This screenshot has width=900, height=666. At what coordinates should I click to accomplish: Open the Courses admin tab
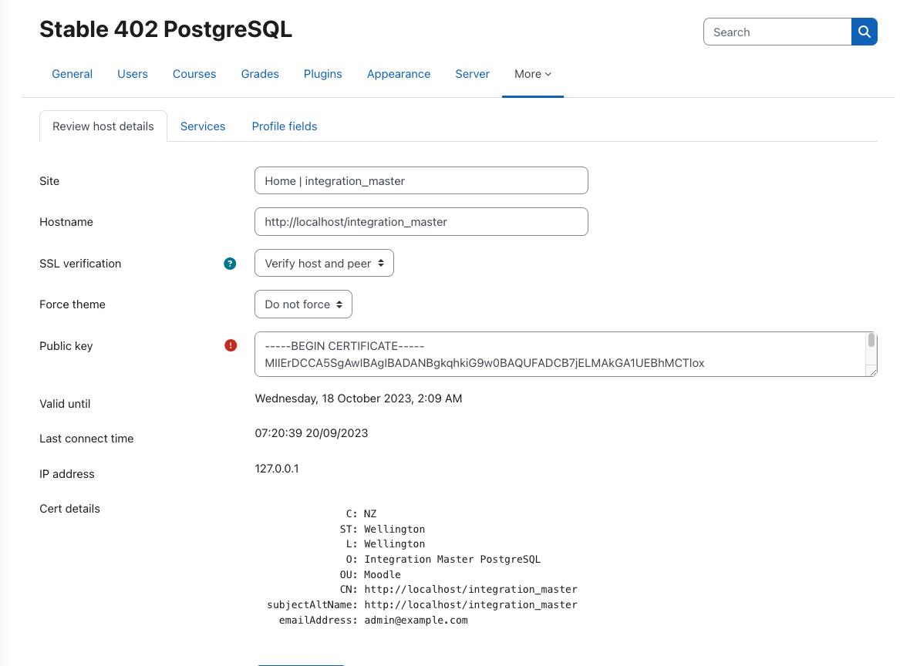pos(194,74)
